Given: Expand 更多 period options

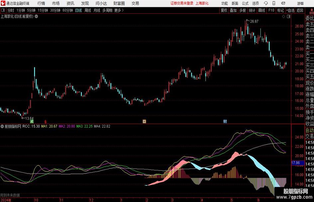Looking at the screenshot, I should click(119, 10).
